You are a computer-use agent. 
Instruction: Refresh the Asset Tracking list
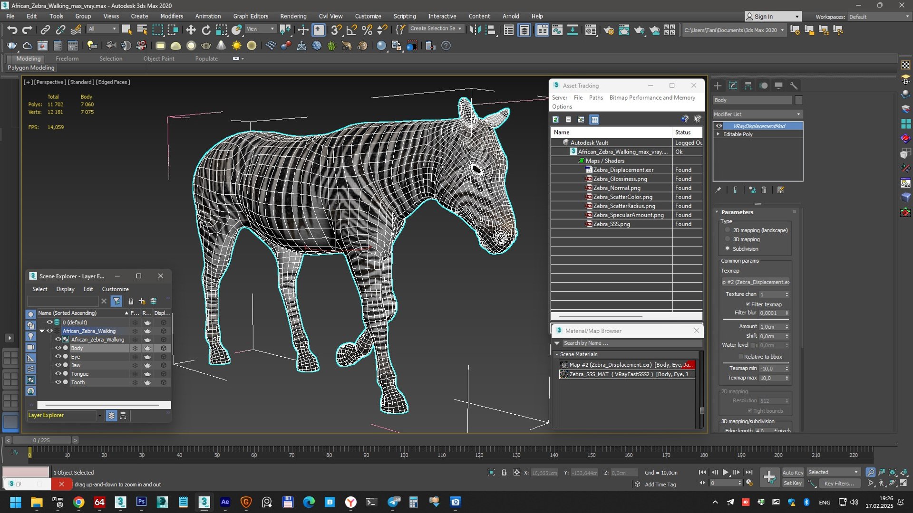555,120
